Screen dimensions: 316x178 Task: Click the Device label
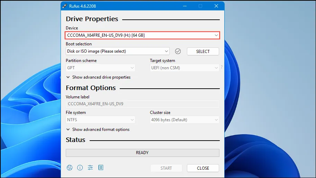click(72, 28)
